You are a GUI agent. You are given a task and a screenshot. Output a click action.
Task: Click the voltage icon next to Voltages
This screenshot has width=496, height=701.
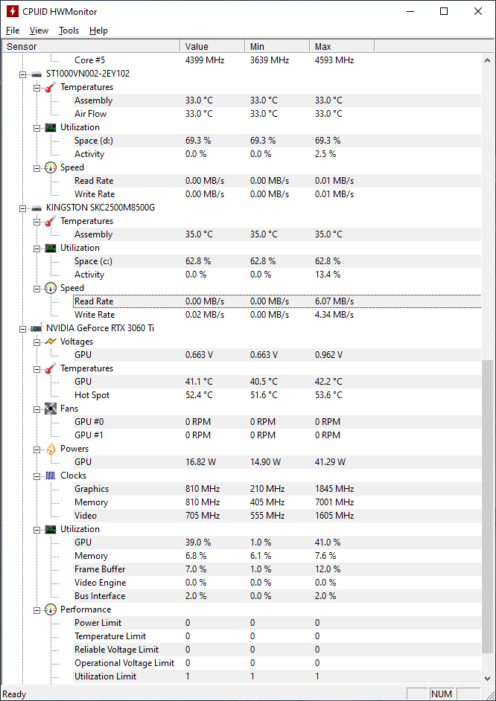click(x=51, y=342)
